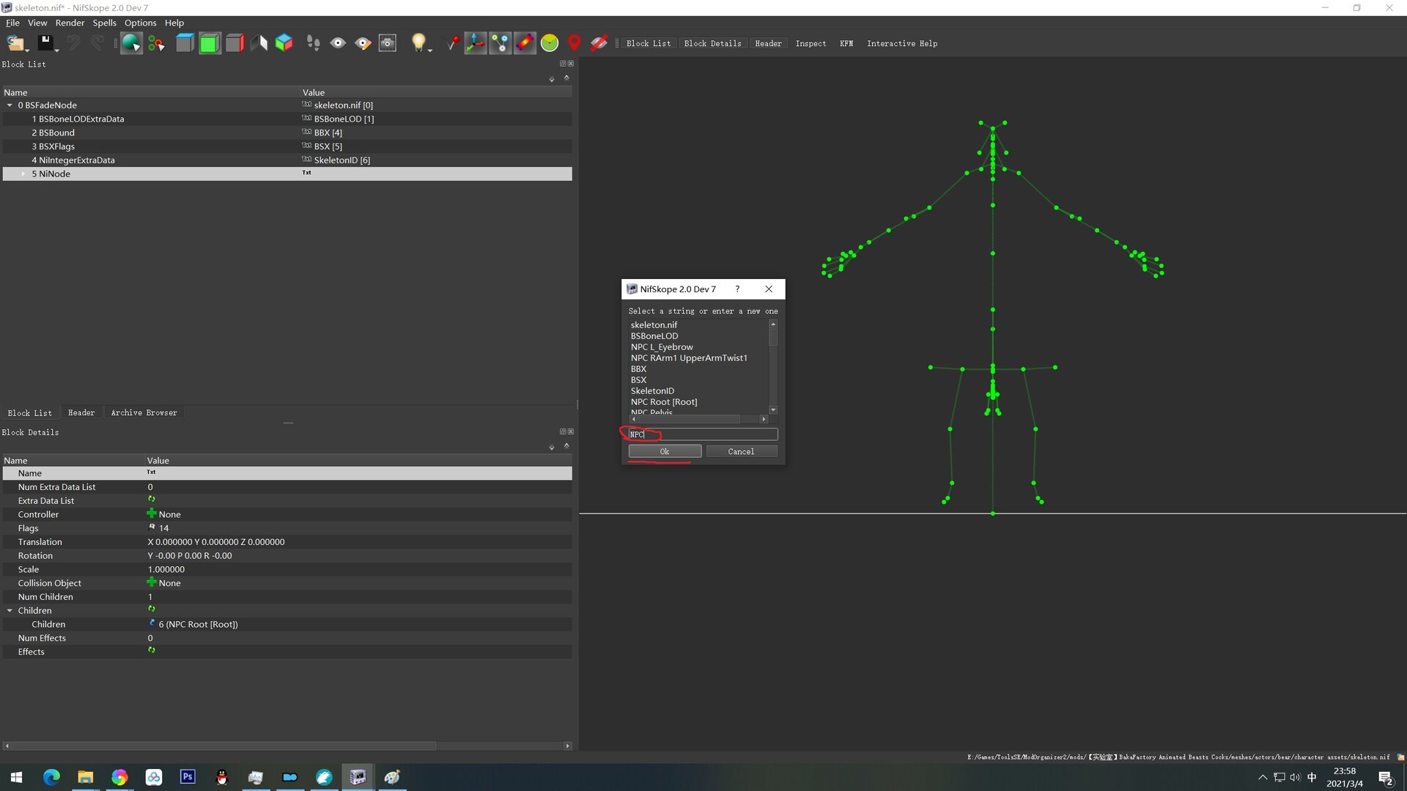
Task: Switch to the blue-top cube view
Action: [185, 43]
